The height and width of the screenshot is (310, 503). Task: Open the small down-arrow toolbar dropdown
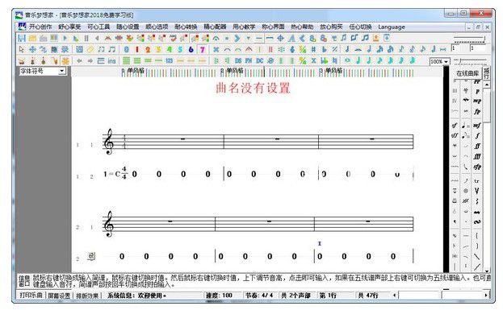[248, 39]
